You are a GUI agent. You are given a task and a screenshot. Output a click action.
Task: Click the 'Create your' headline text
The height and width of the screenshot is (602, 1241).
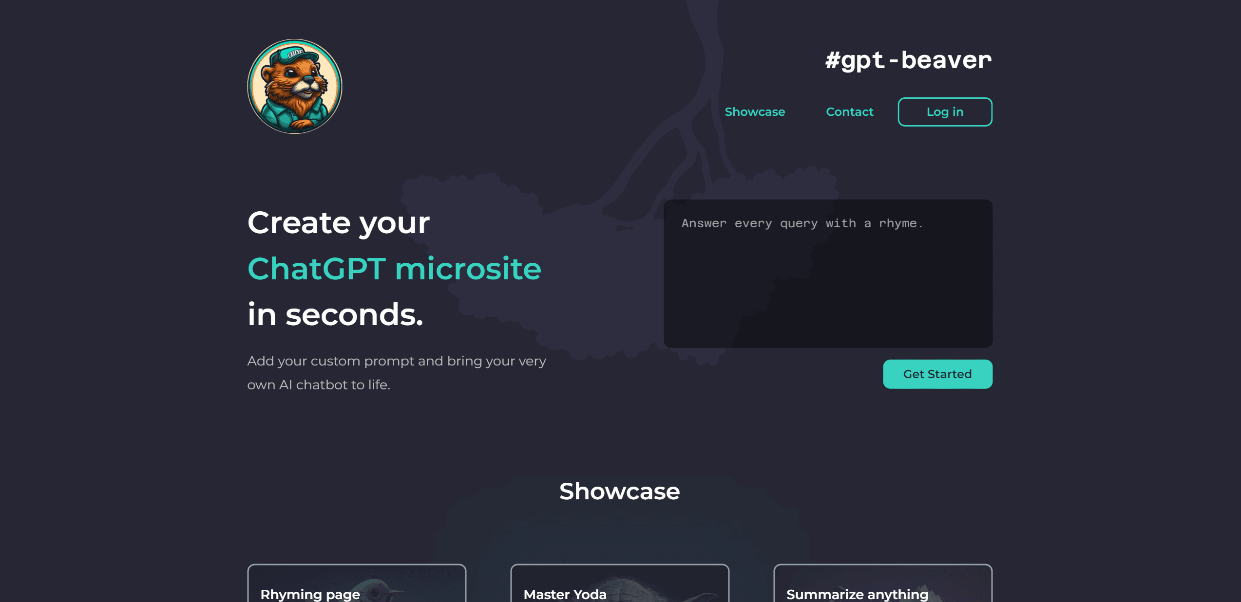coord(339,223)
